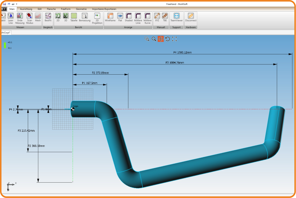The width and height of the screenshot is (296, 198).
Task: Switch to the Geometrie ribbon tab
Action: point(81,9)
